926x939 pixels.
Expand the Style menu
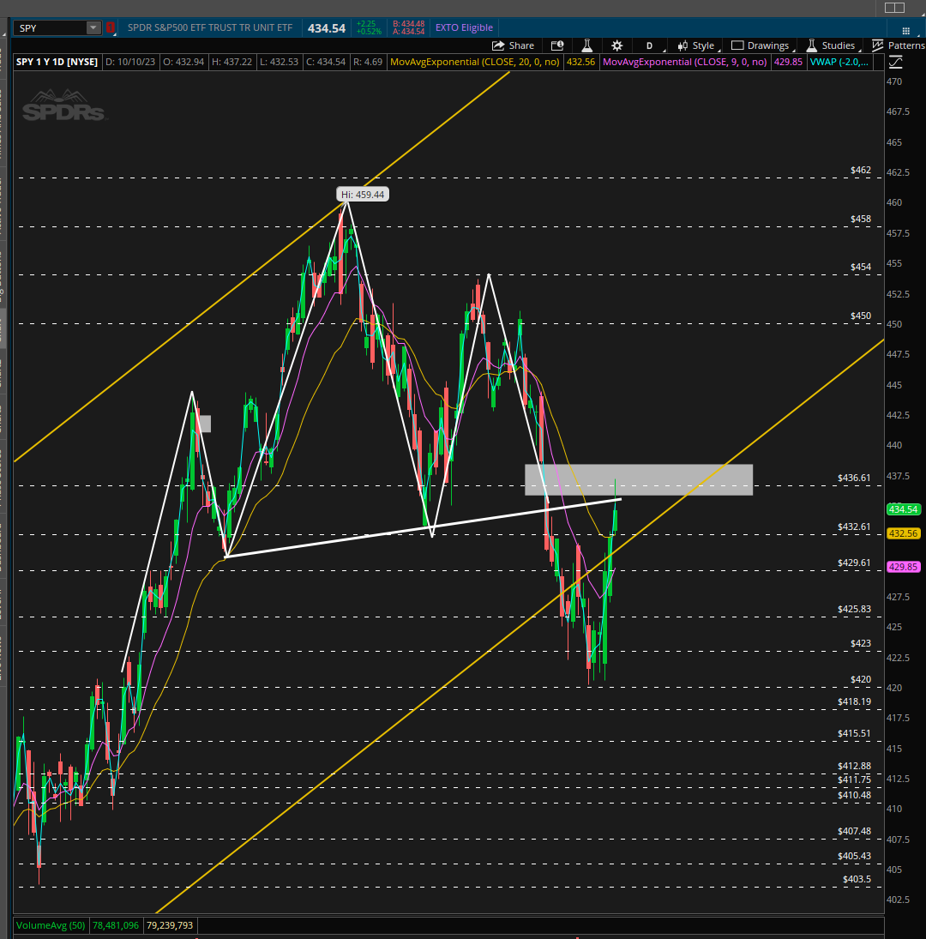coord(696,45)
